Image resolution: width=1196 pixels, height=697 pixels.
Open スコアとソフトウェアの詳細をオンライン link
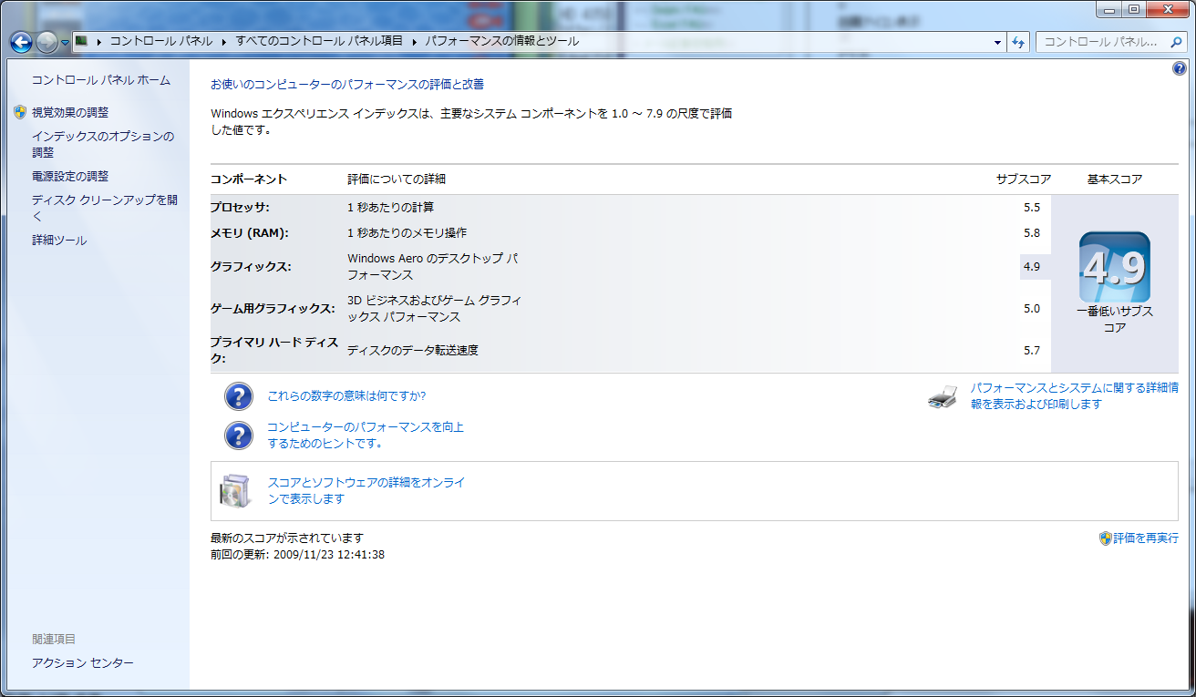coord(366,491)
